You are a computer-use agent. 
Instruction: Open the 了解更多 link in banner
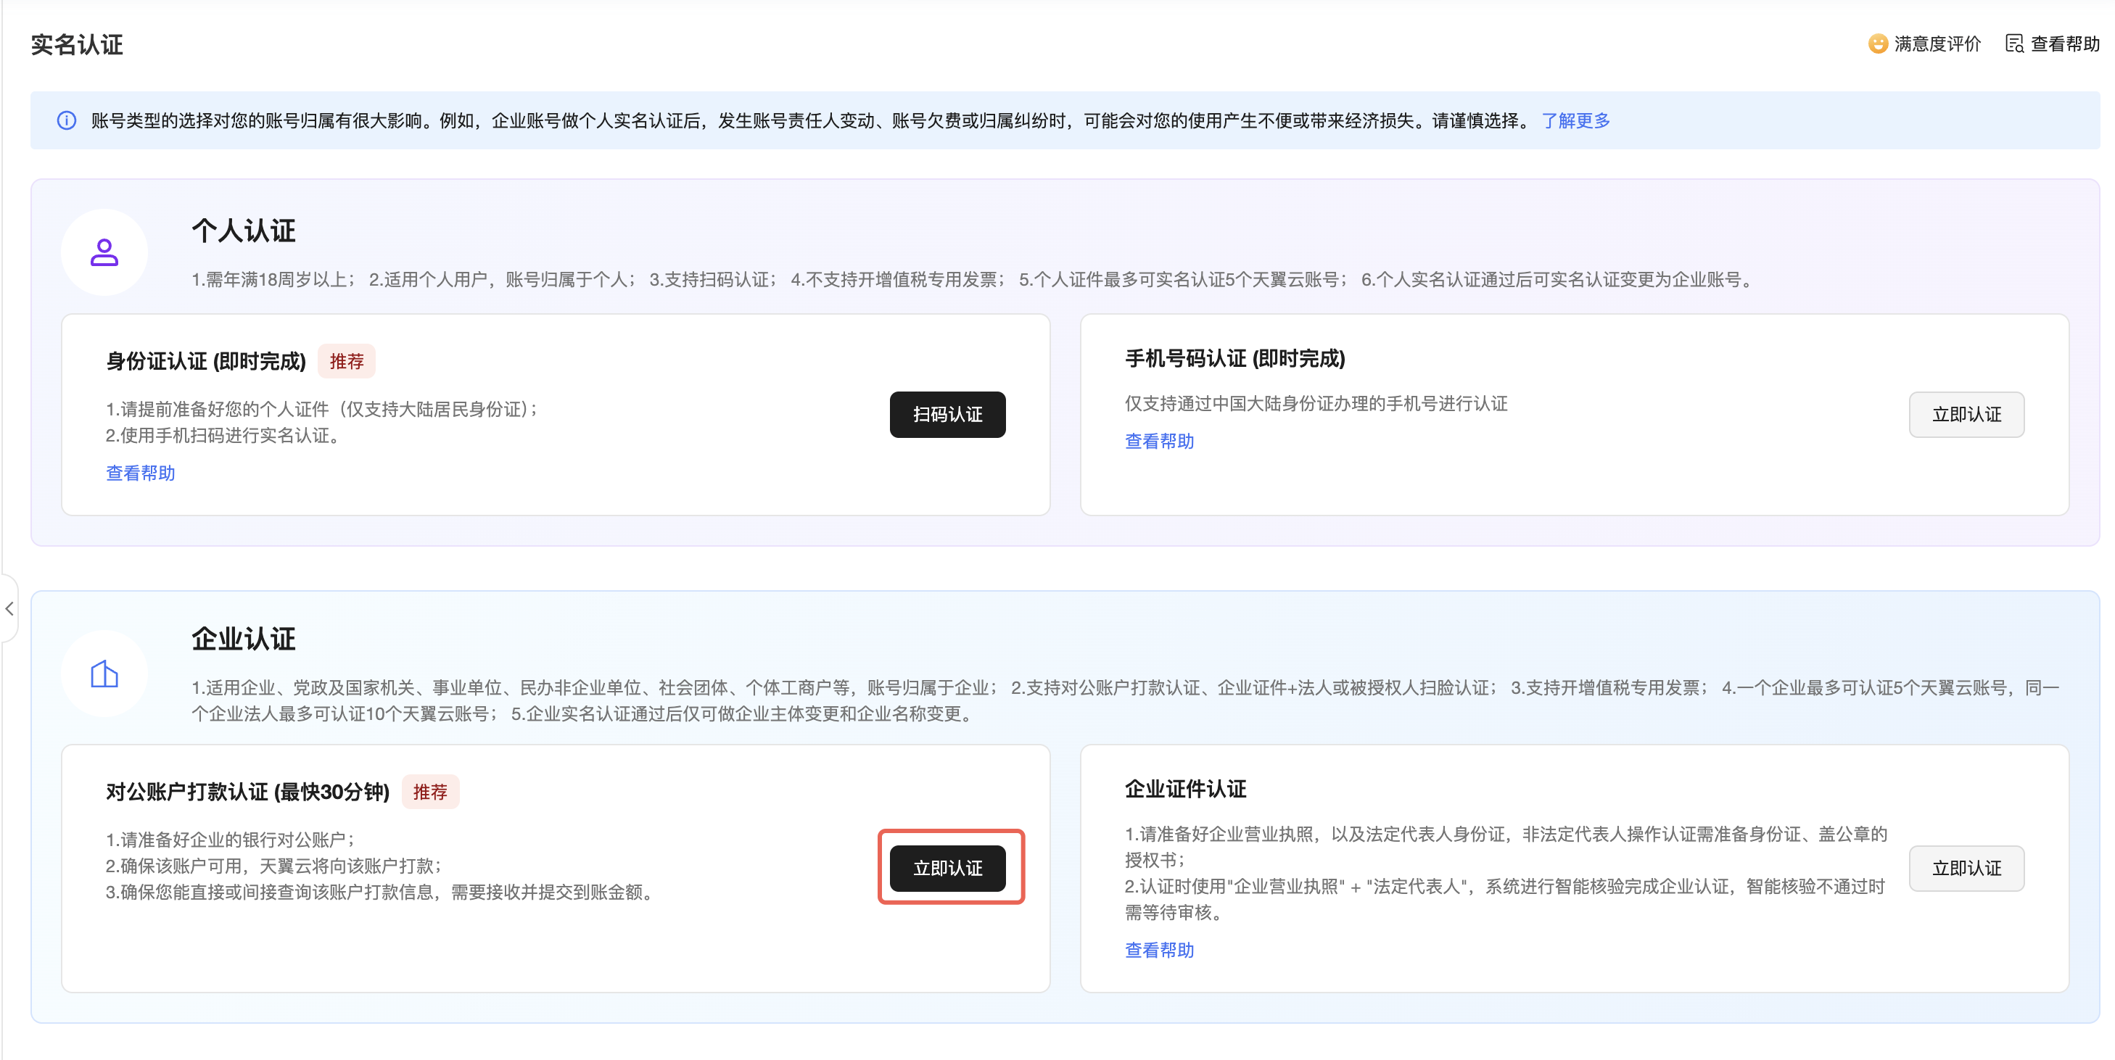pos(1575,120)
